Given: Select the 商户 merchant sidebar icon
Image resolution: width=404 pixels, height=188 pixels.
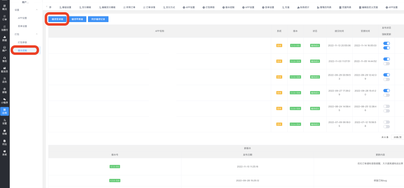Looking at the screenshot, I should pyautogui.click(x=4, y=48).
